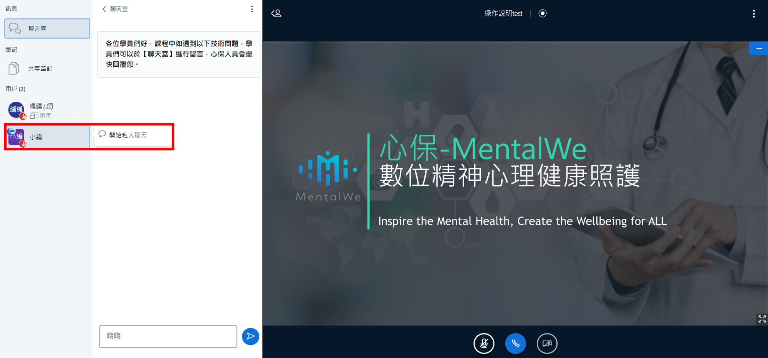768x358 pixels.
Task: Open the 聊天室 chat room item
Action: [x=47, y=28]
